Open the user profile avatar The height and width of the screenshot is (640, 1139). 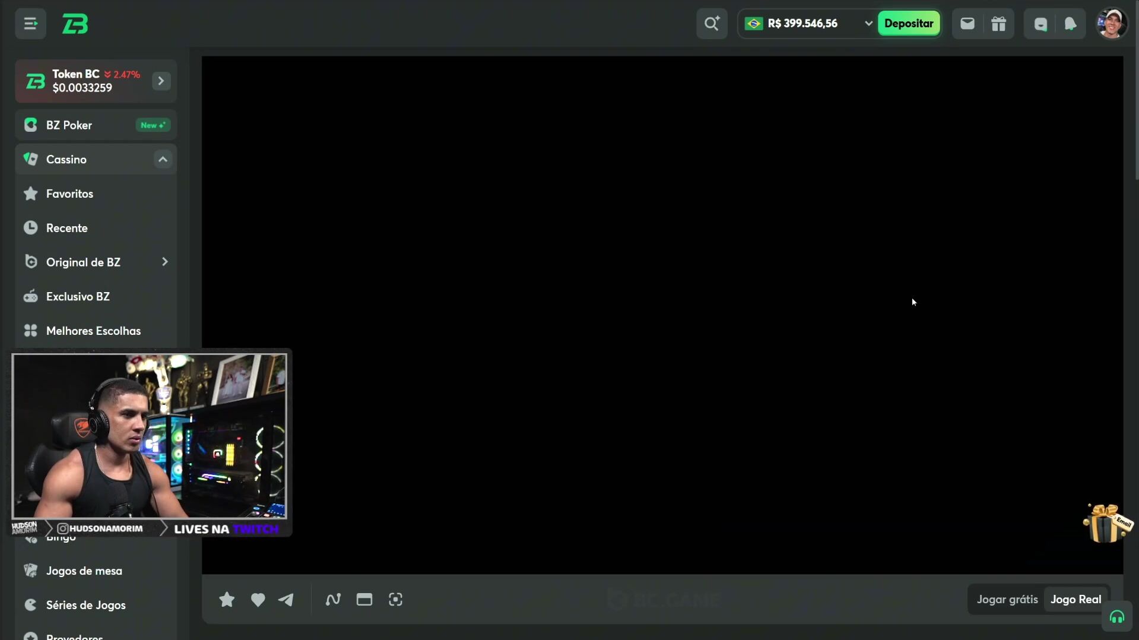tap(1112, 24)
